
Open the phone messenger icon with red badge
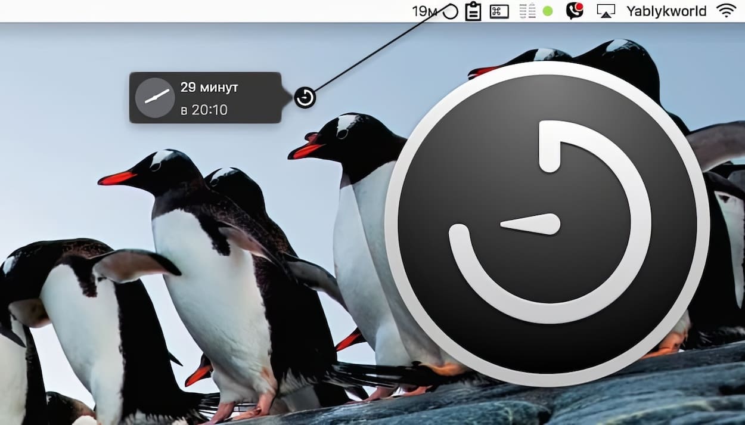click(x=573, y=11)
